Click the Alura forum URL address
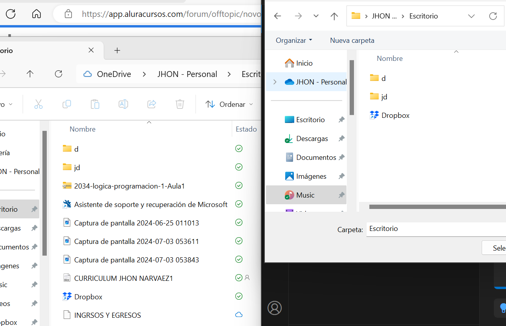The height and width of the screenshot is (326, 506). (171, 14)
